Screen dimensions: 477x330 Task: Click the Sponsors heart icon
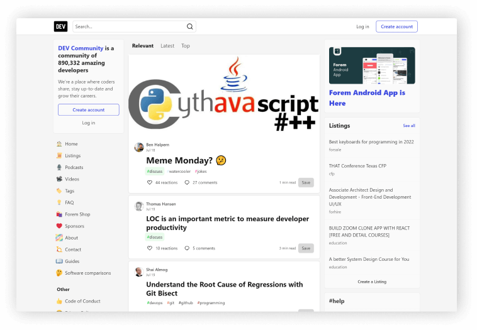[59, 226]
